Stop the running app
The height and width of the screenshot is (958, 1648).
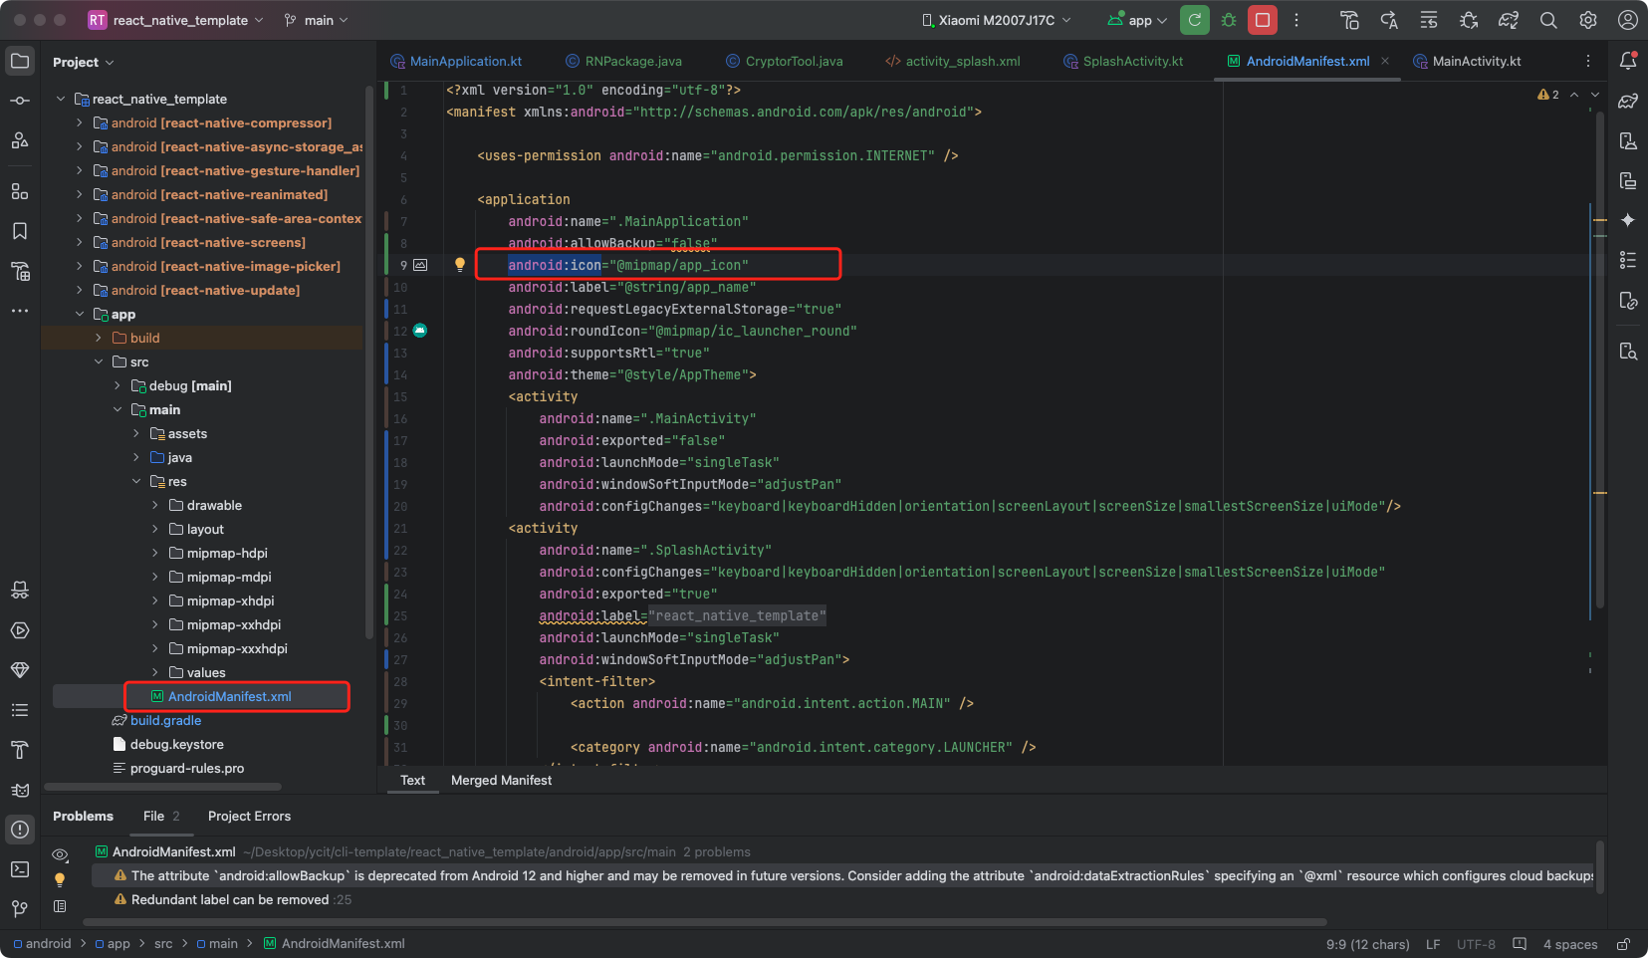tap(1263, 20)
